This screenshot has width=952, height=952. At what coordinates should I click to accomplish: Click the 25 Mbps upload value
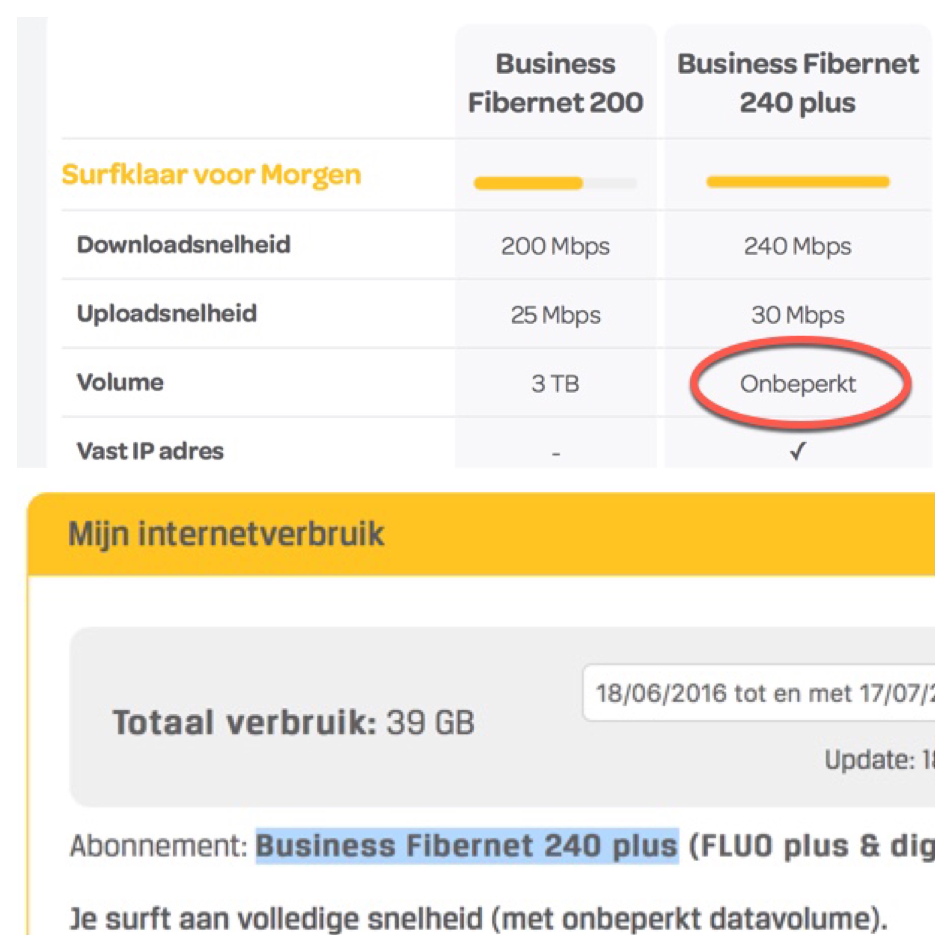click(555, 315)
